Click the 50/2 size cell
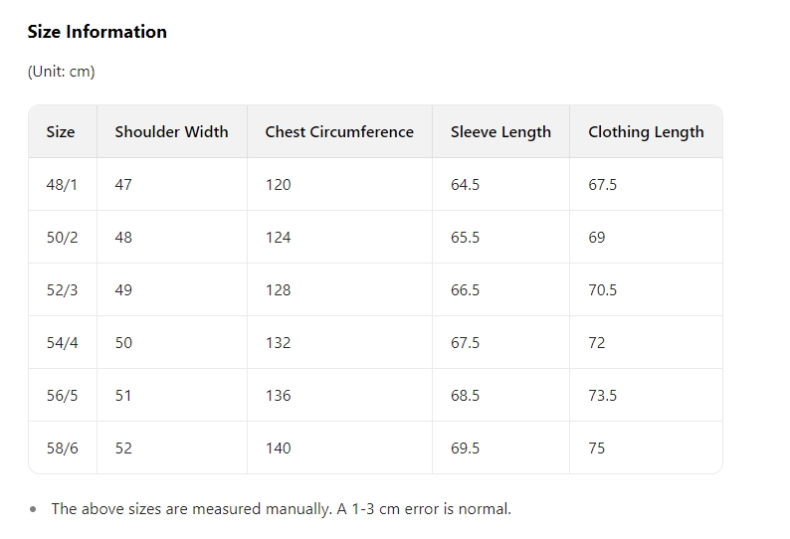Screen dimensions: 790x539 tap(62, 237)
